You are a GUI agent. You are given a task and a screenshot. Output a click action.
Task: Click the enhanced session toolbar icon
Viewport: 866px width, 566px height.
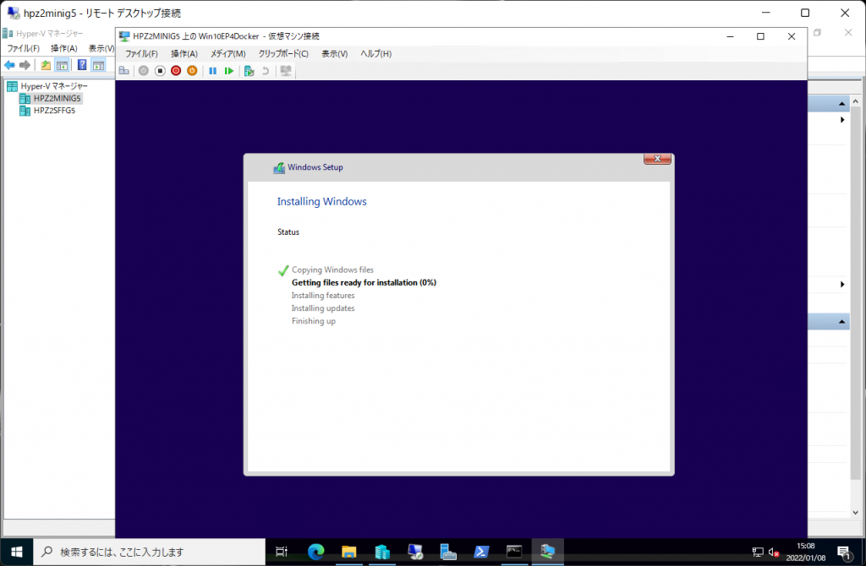click(x=286, y=71)
